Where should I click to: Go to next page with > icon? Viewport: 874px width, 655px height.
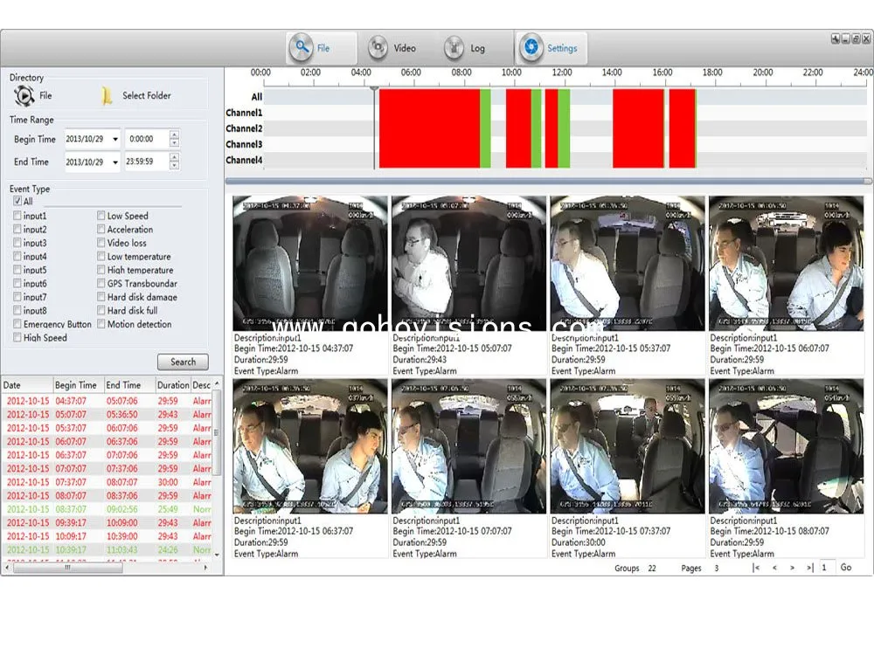pyautogui.click(x=792, y=568)
